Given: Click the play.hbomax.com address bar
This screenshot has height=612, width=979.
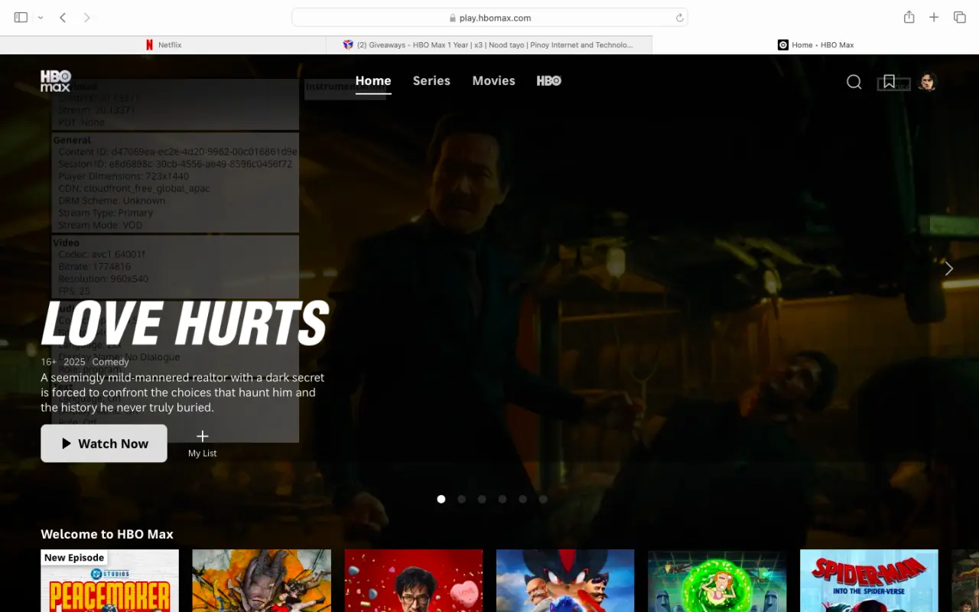Looking at the screenshot, I should pyautogui.click(x=489, y=18).
